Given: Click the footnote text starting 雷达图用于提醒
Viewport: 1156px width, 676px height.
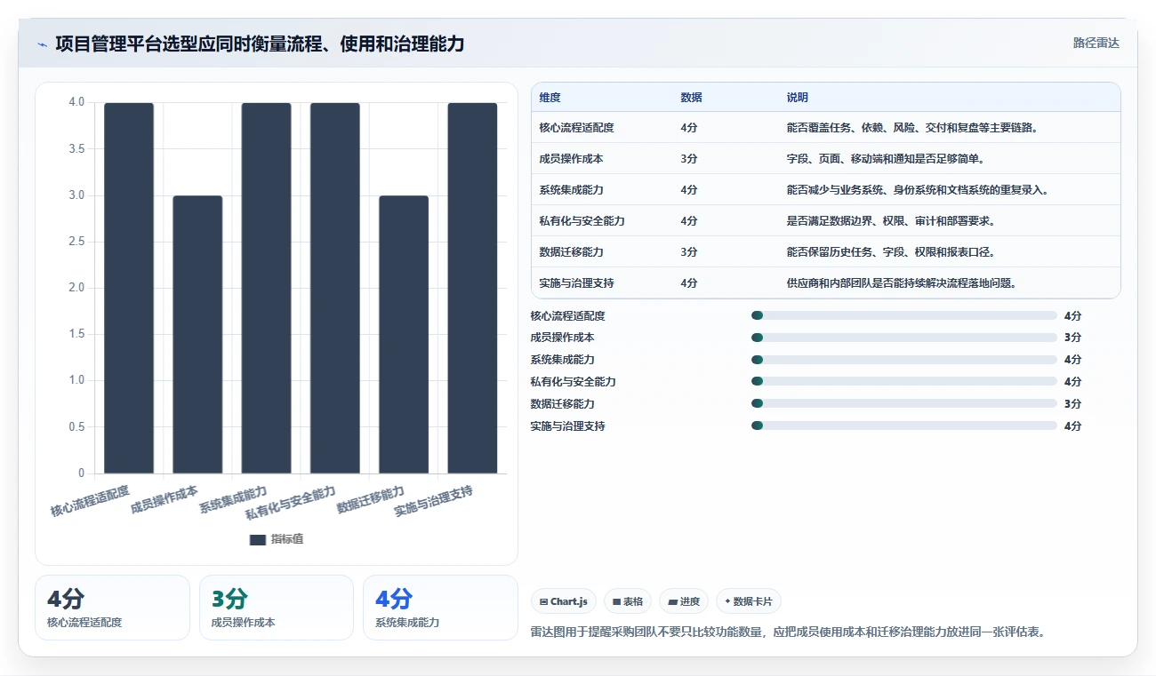Looking at the screenshot, I should tap(788, 632).
